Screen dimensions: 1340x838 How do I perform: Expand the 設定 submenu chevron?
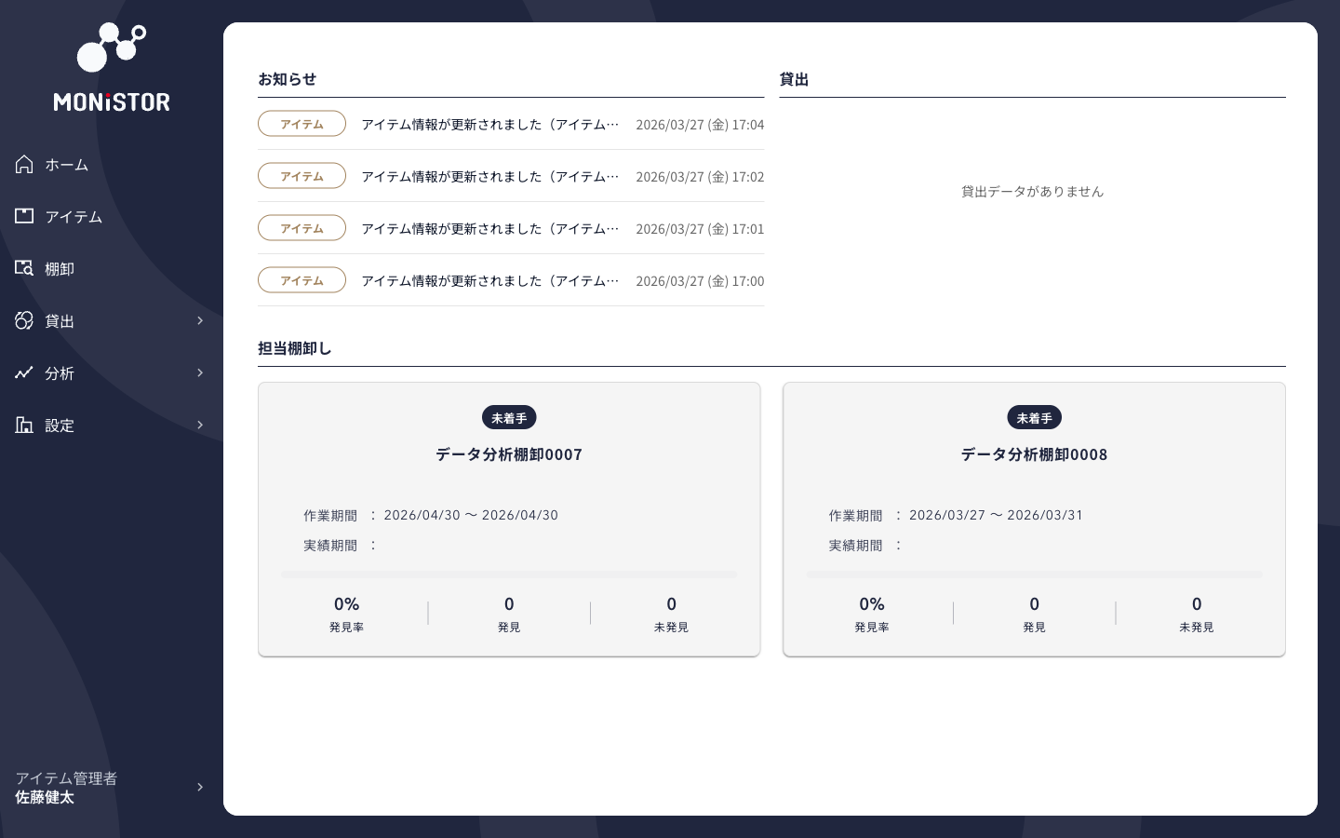200,425
